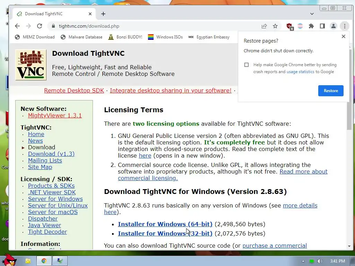Click the TightVNC logo image
Viewport: 355px width, 266px height.
pos(31,65)
